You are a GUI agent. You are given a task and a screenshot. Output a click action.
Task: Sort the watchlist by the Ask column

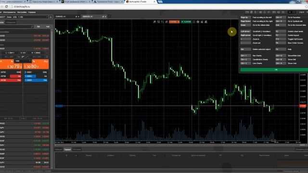[48, 26]
